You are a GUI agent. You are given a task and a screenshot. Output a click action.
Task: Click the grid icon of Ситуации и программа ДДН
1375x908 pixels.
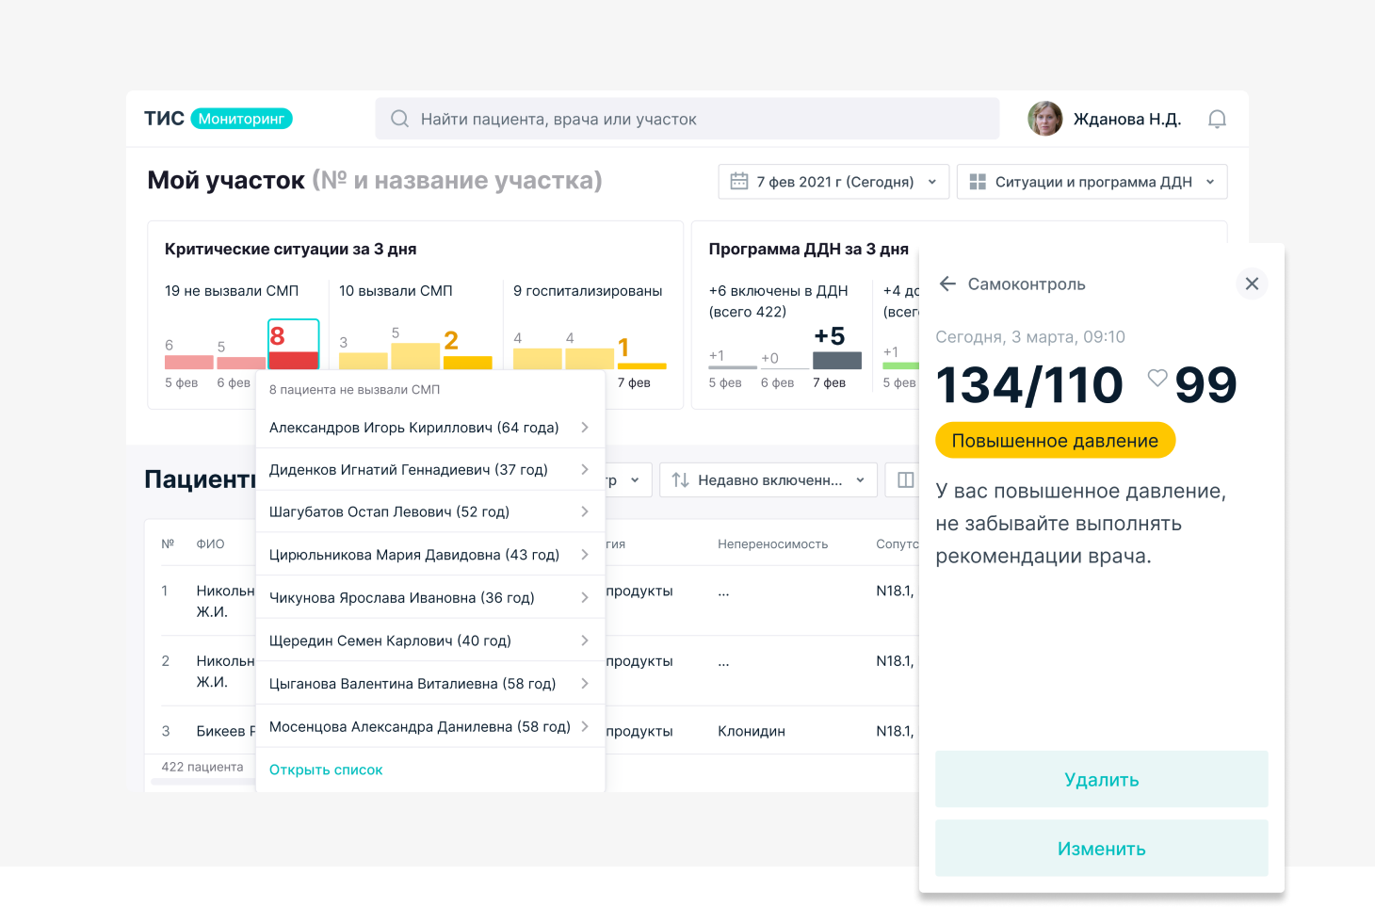[x=978, y=182]
